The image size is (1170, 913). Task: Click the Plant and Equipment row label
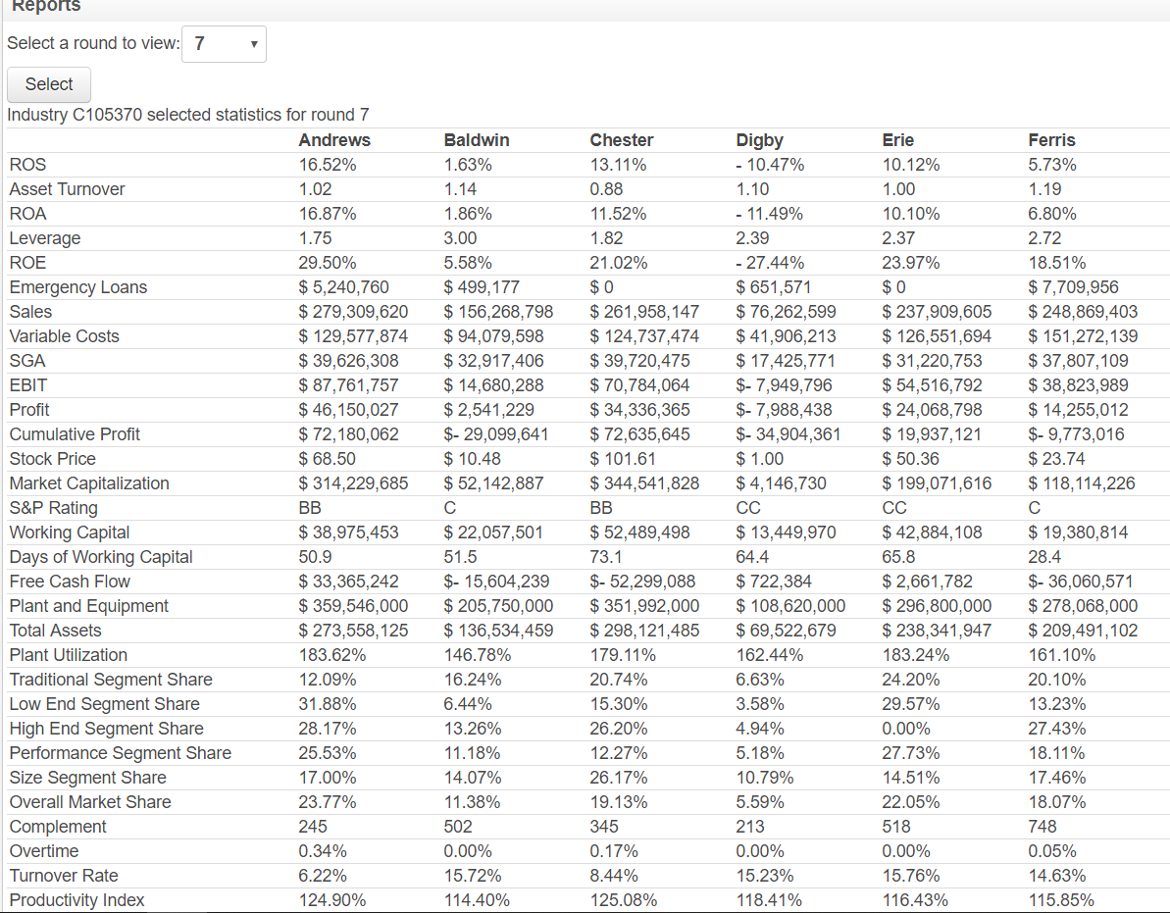89,606
